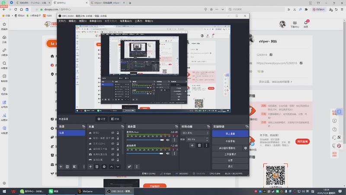Image resolution: width=346 pixels, height=195 pixels.
Task: Open the mixer footer three-dot menu
Action: click(x=137, y=167)
